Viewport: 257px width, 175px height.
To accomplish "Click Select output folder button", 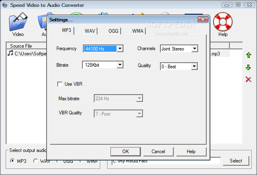I will pos(236,161).
